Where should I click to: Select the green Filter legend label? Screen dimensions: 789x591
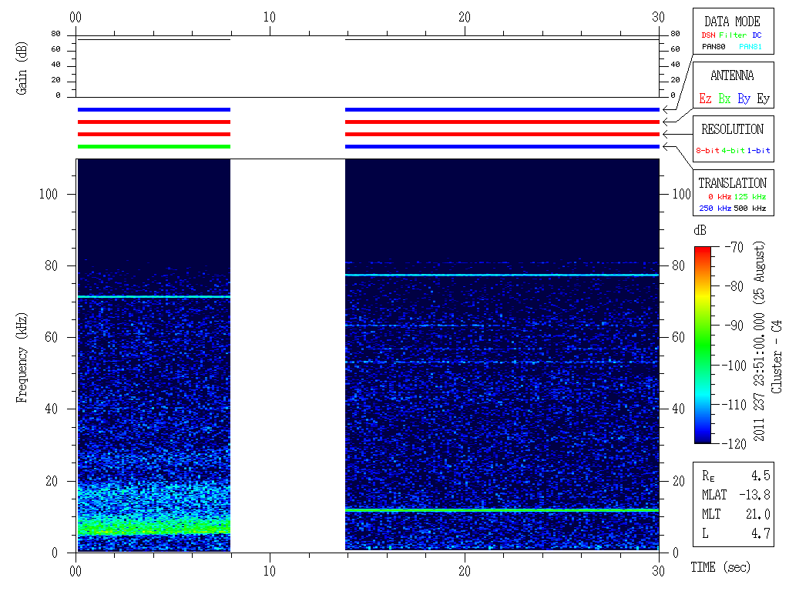click(733, 35)
